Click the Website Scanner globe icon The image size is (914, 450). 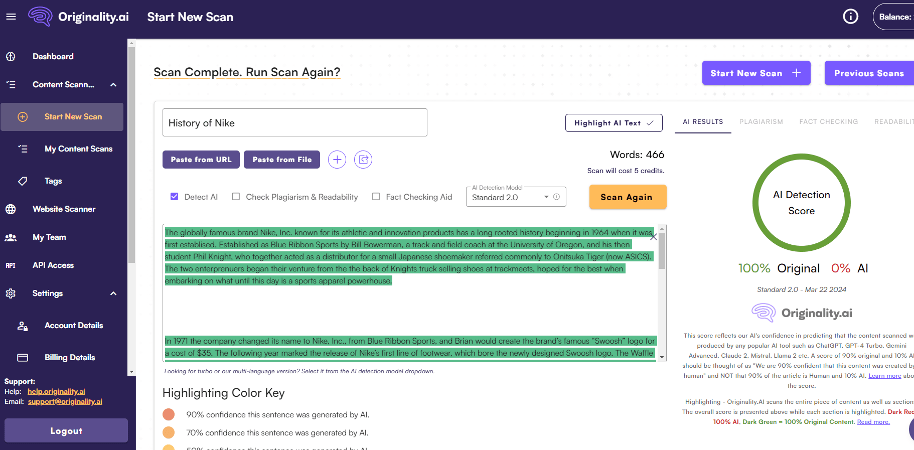[11, 209]
